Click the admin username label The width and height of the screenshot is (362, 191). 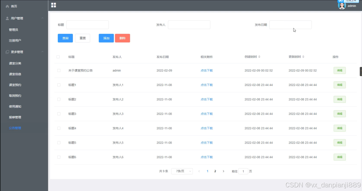pos(352,6)
